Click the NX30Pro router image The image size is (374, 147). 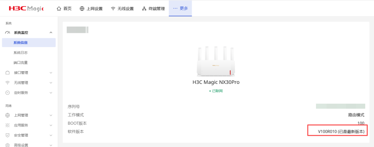coord(216,61)
